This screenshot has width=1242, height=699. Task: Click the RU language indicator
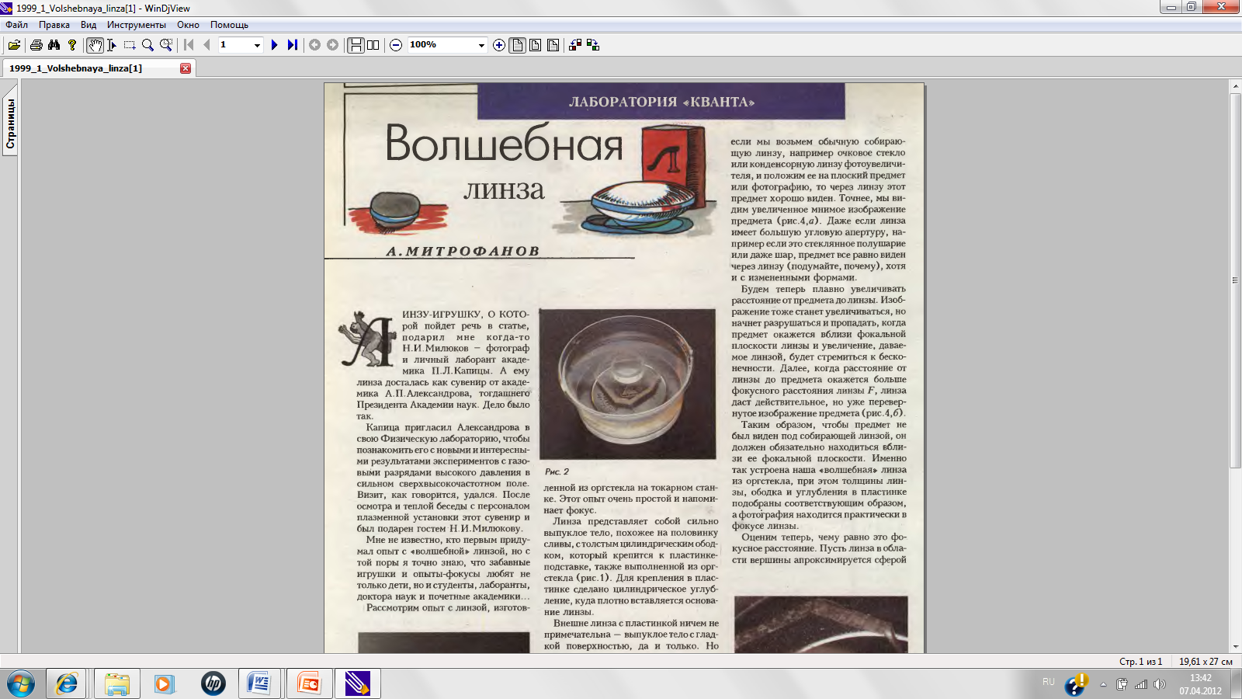pyautogui.click(x=1049, y=682)
